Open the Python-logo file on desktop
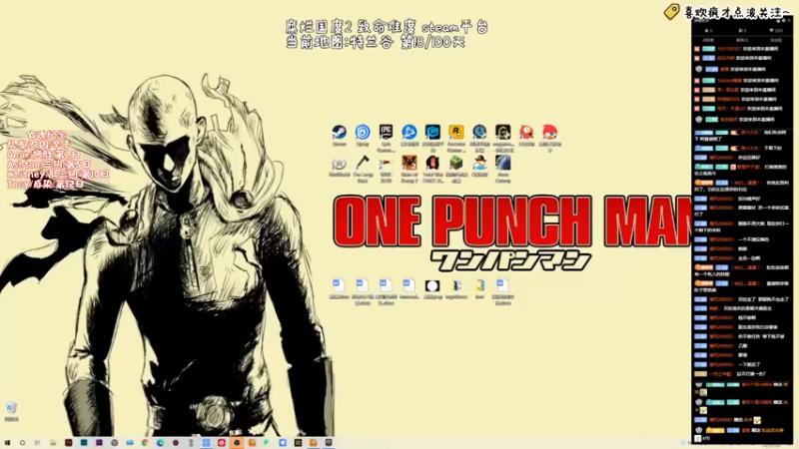 (479, 289)
